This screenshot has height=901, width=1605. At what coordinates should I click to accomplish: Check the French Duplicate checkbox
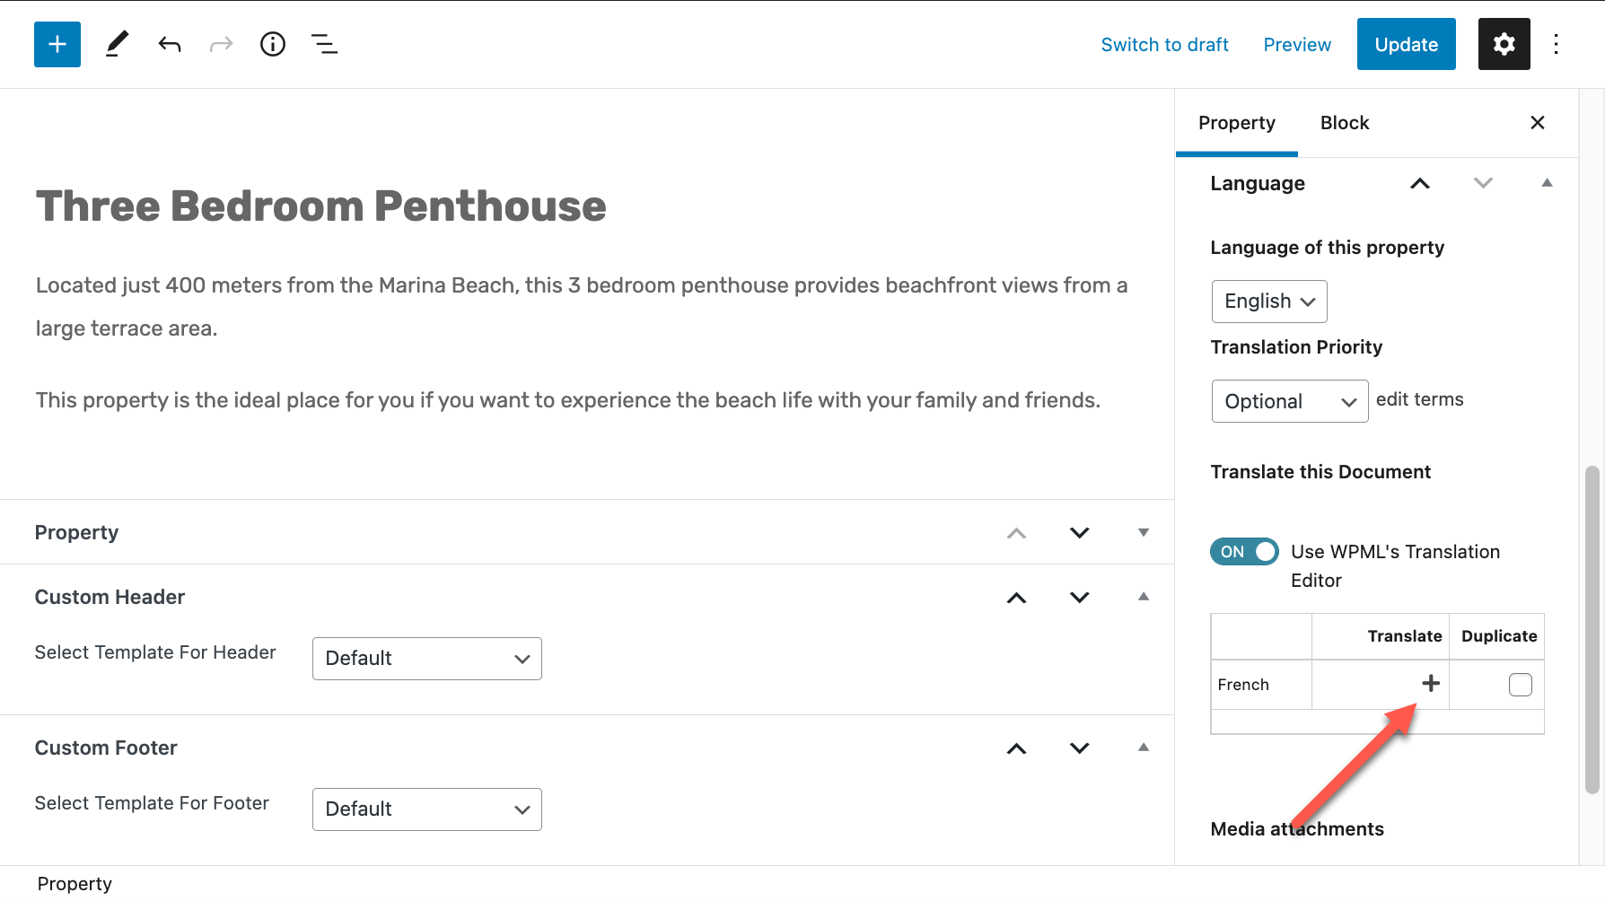pyautogui.click(x=1521, y=685)
